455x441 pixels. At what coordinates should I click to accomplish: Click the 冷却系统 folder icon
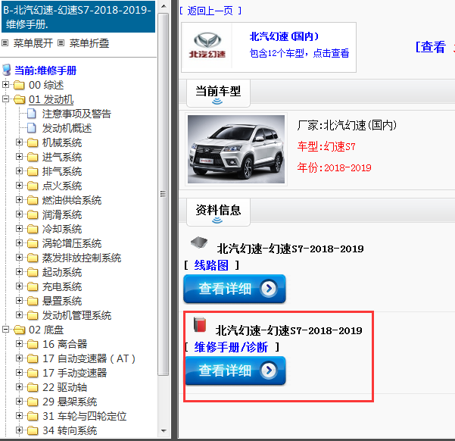[33, 229]
